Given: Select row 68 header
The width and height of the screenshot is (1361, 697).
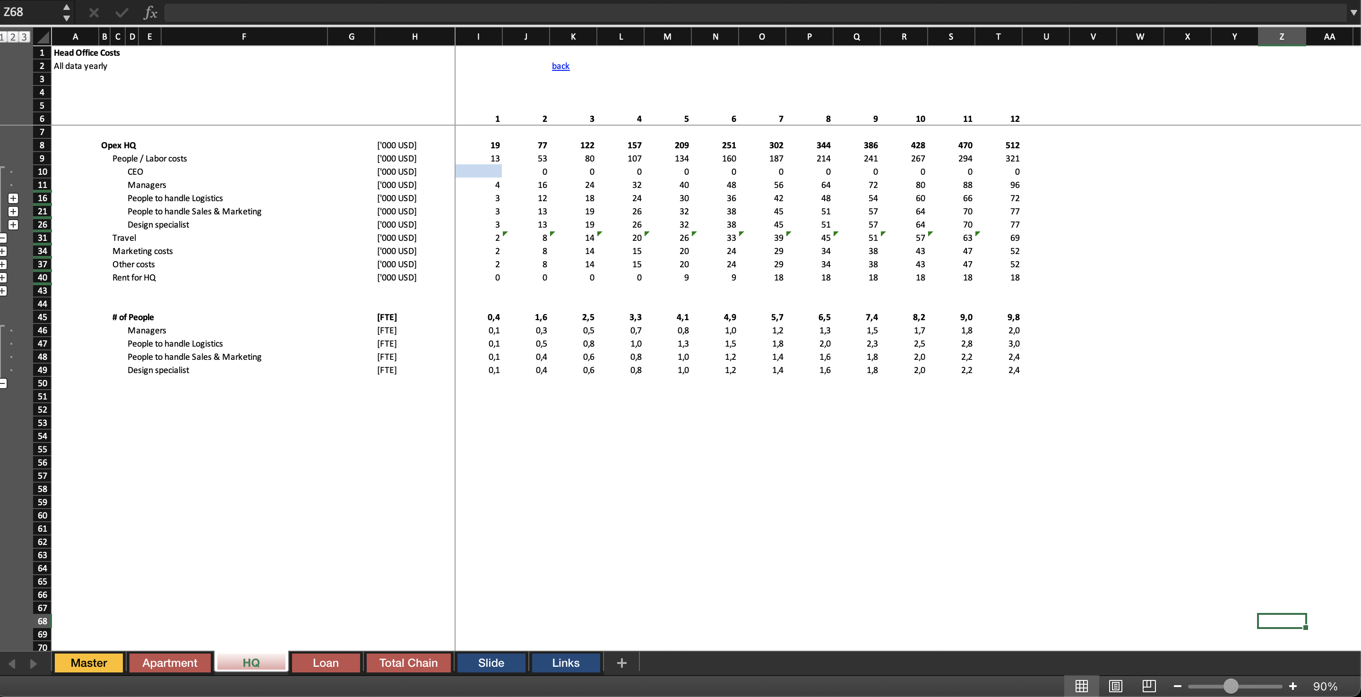Looking at the screenshot, I should 42,621.
